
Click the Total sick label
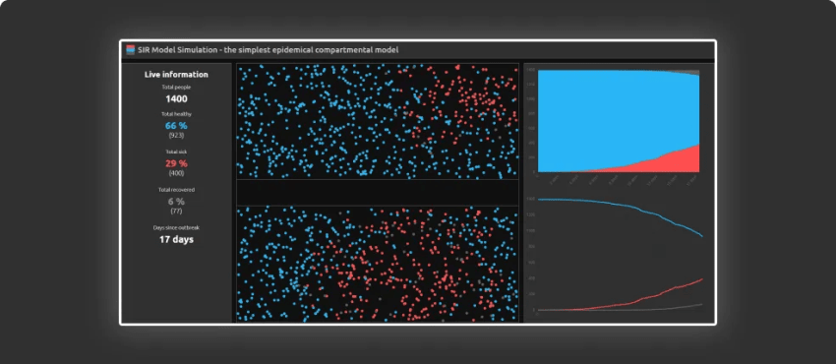176,152
